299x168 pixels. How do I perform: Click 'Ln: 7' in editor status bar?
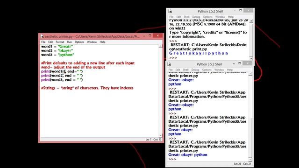(149, 140)
